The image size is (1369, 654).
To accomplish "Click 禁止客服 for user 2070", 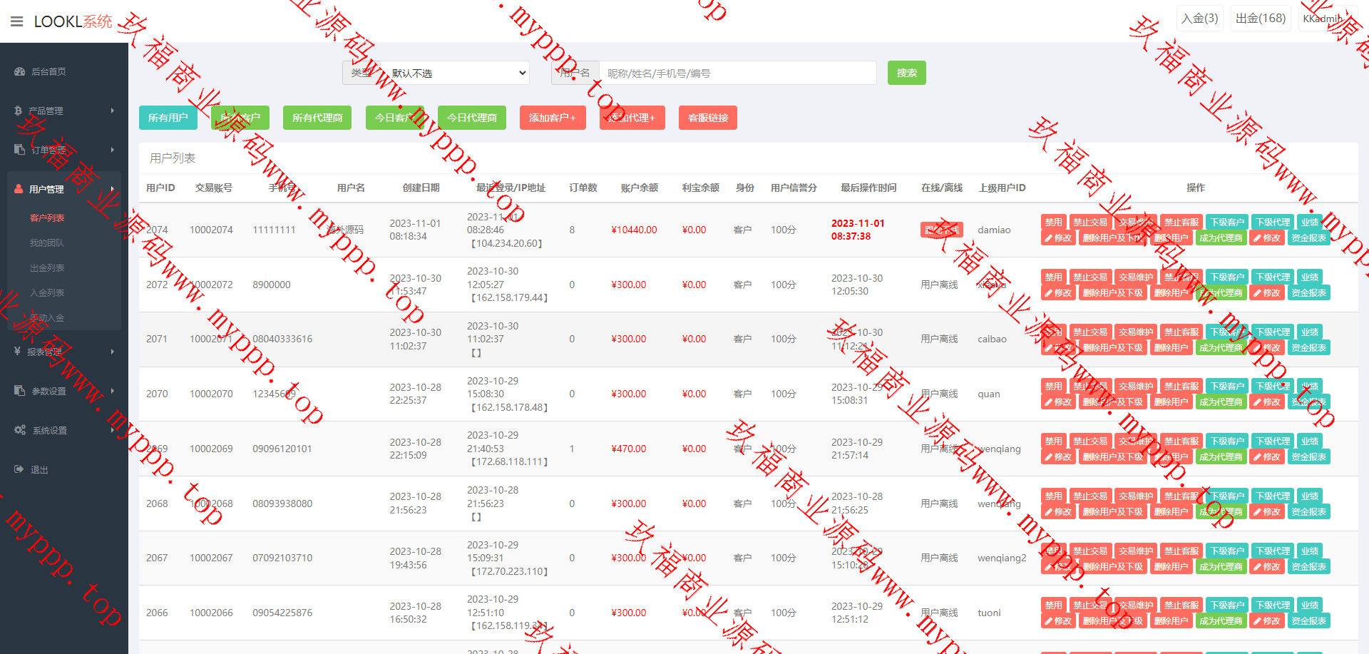I will [x=1181, y=387].
